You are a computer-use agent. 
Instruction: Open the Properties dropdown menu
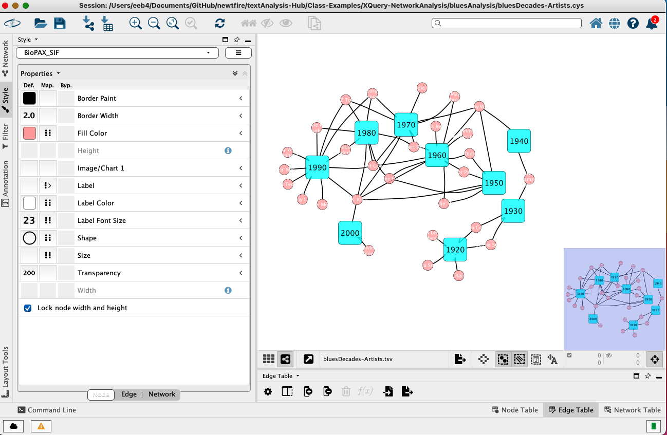(40, 73)
